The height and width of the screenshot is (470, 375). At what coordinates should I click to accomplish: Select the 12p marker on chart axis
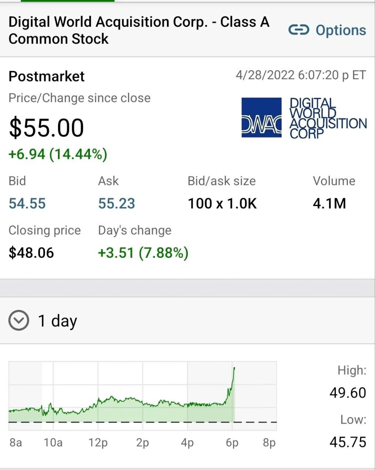98,442
